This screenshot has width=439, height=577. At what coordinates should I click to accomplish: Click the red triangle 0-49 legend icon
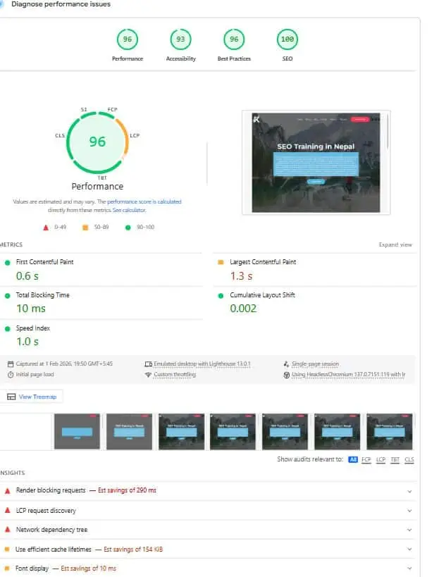tap(46, 228)
